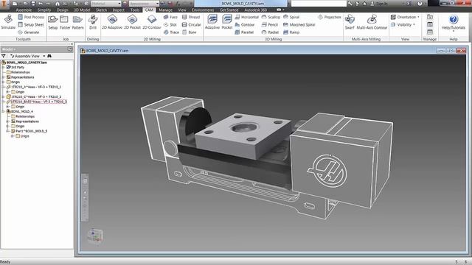Select the Morphed Spiral strategy
Screen dimensions: 472x265
pos(299,24)
